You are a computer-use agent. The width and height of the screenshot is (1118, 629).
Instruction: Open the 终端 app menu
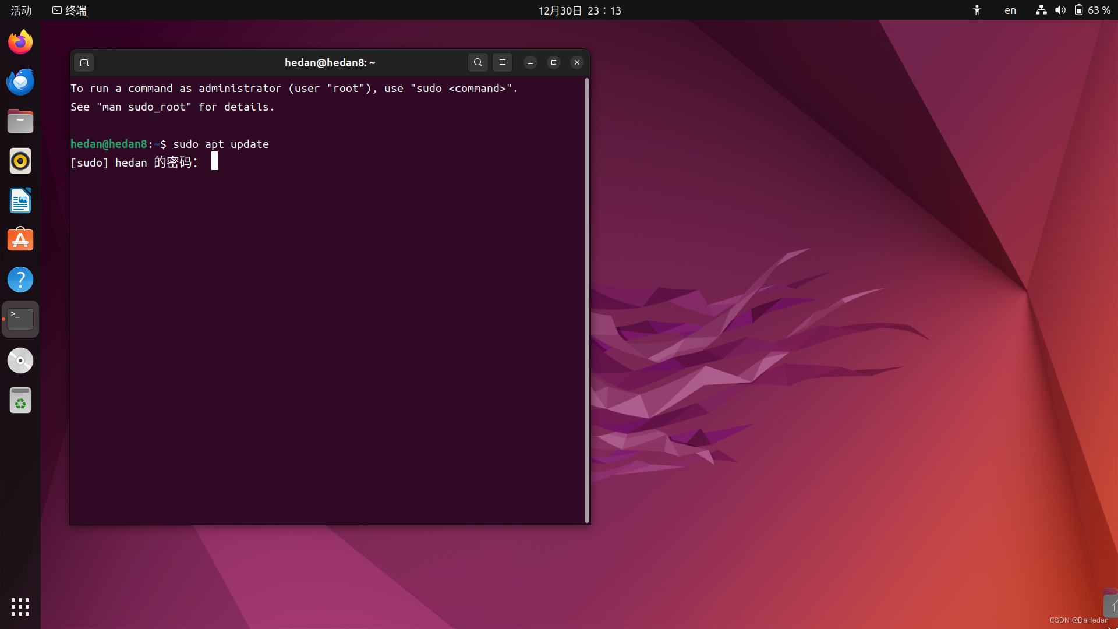pos(70,10)
